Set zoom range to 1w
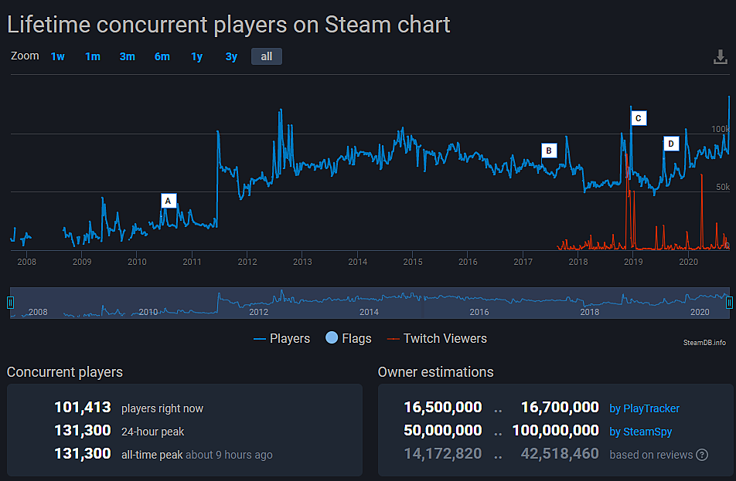This screenshot has height=481, width=736. (58, 56)
